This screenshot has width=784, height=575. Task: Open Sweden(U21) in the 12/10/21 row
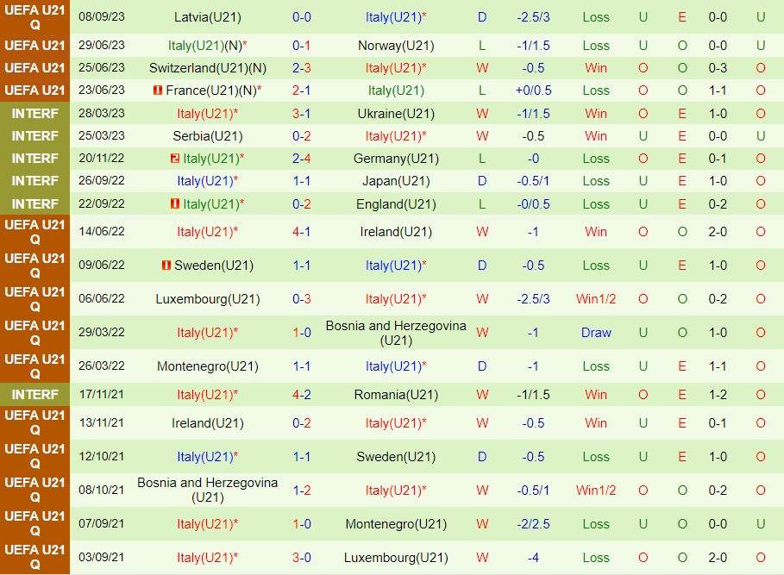coord(396,457)
